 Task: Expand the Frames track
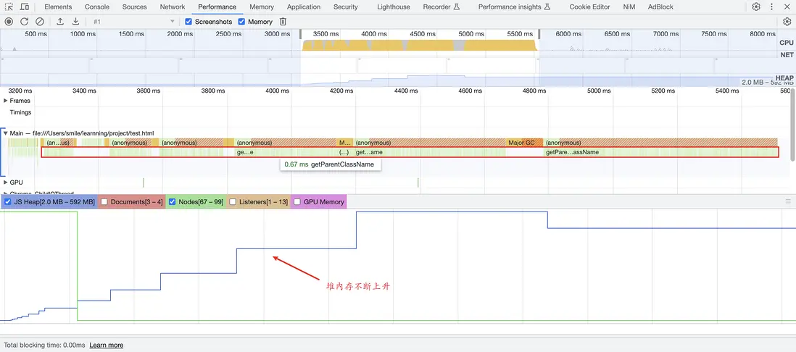click(x=6, y=101)
